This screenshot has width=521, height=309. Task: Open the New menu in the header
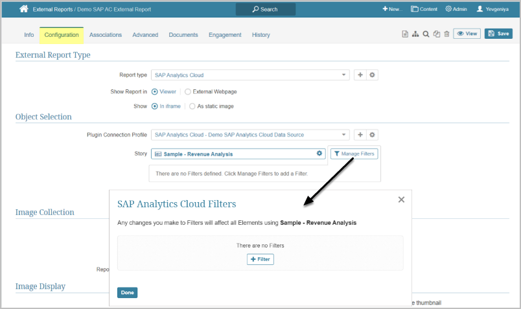pos(393,9)
